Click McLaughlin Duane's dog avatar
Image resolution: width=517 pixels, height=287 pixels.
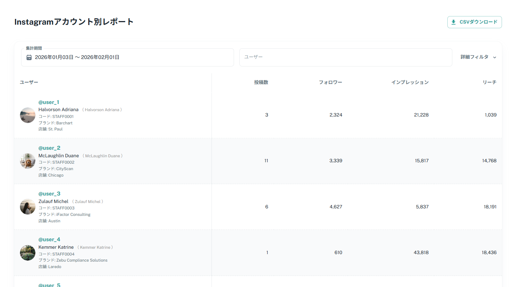28,161
